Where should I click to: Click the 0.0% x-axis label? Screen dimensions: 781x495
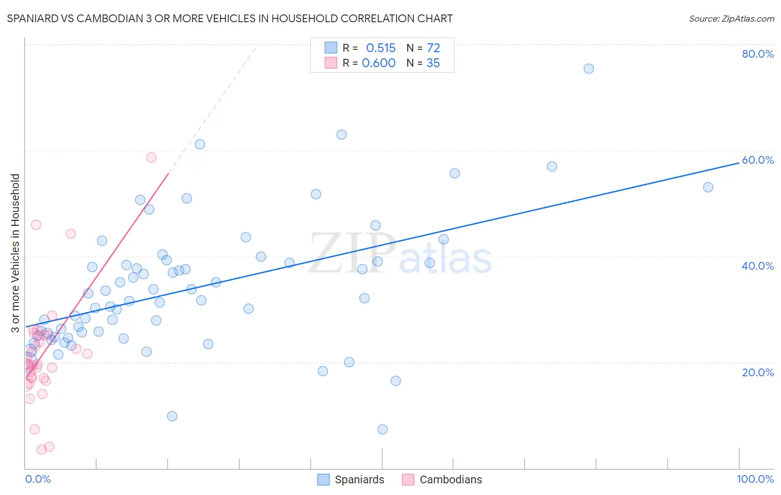pyautogui.click(x=38, y=479)
